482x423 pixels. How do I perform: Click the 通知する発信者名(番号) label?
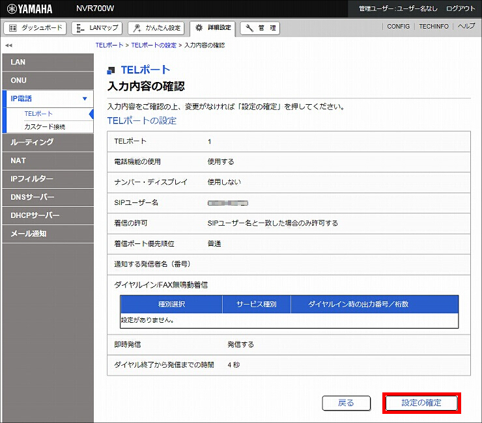[x=152, y=264]
